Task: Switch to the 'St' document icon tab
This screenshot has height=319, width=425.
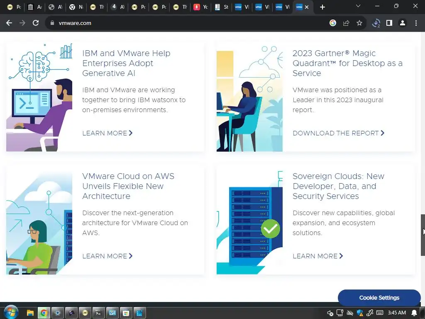Action: (222, 7)
